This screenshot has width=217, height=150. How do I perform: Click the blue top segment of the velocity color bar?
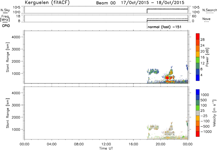point(198,92)
